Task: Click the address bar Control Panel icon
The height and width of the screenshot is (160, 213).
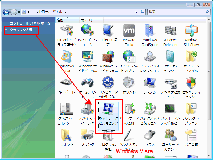Action: [x=24, y=12]
